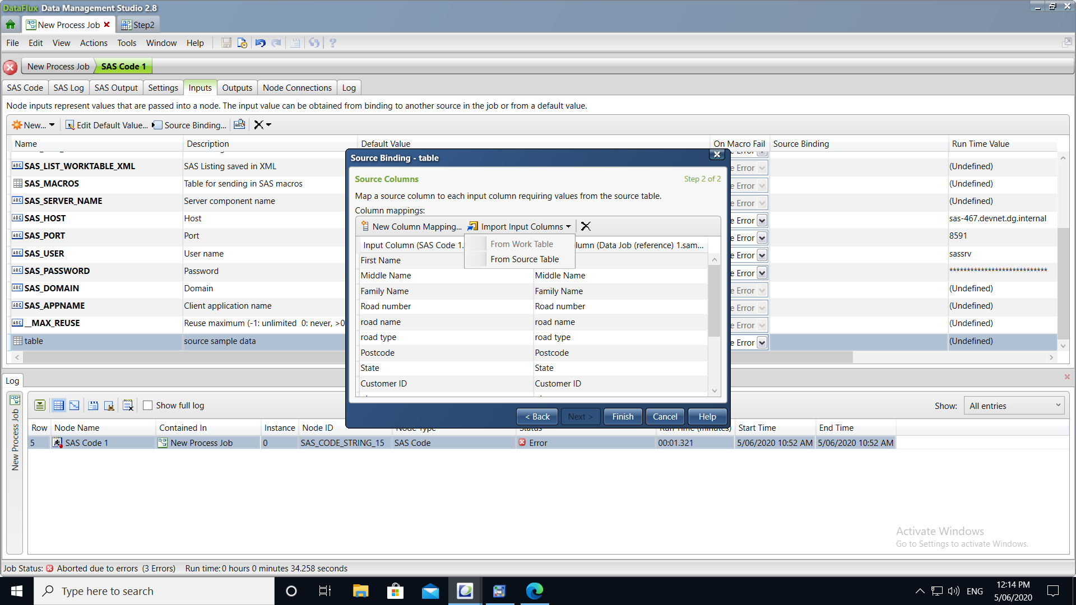Click the rename icon next to Source Binding

coord(239,125)
